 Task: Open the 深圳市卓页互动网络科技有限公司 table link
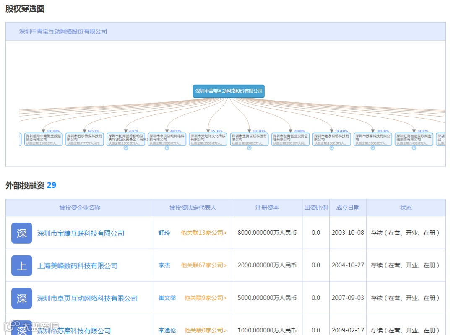87,299
